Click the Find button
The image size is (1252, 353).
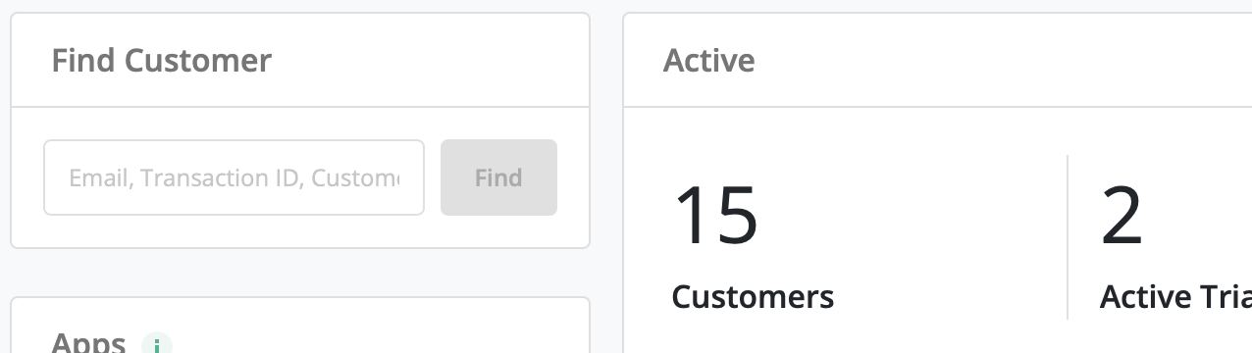(x=498, y=177)
